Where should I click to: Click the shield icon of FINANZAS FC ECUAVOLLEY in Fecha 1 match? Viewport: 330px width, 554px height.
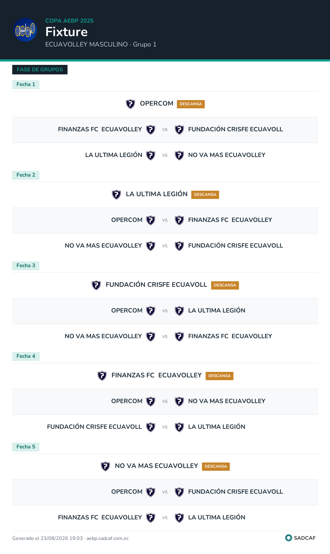click(151, 130)
